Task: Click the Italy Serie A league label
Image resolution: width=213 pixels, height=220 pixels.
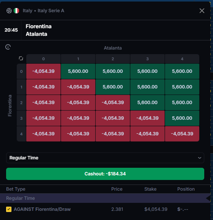Action: pyautogui.click(x=51, y=11)
